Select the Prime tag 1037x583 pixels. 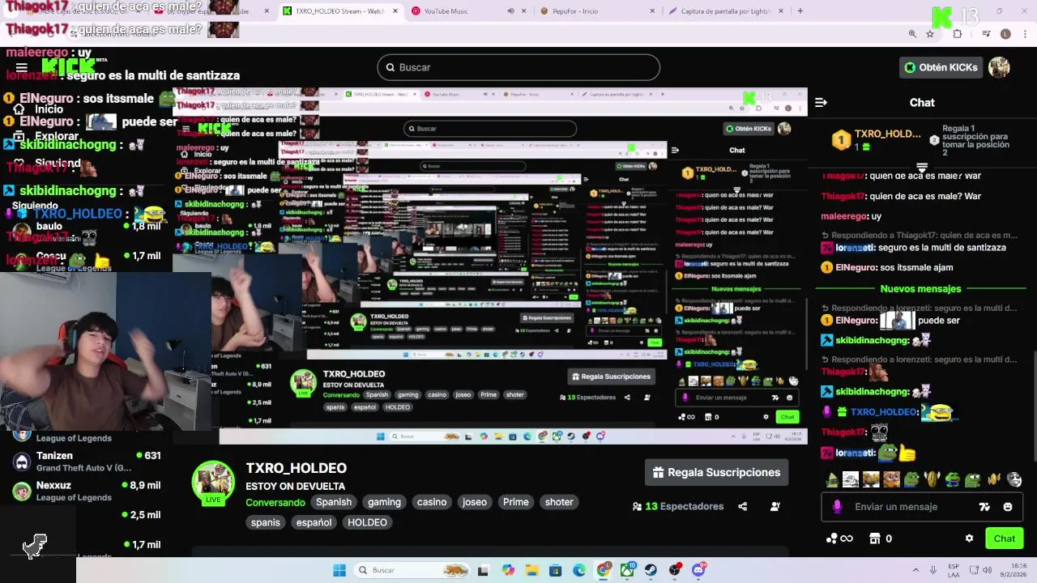(x=516, y=502)
